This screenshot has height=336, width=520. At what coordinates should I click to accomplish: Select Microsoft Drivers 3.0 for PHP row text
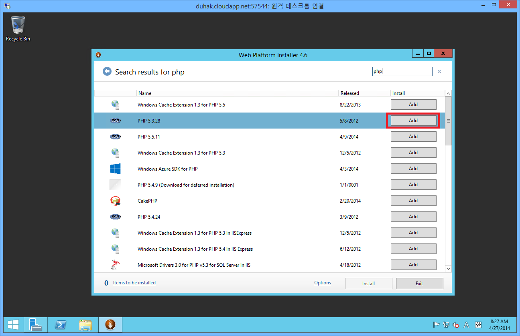click(194, 265)
